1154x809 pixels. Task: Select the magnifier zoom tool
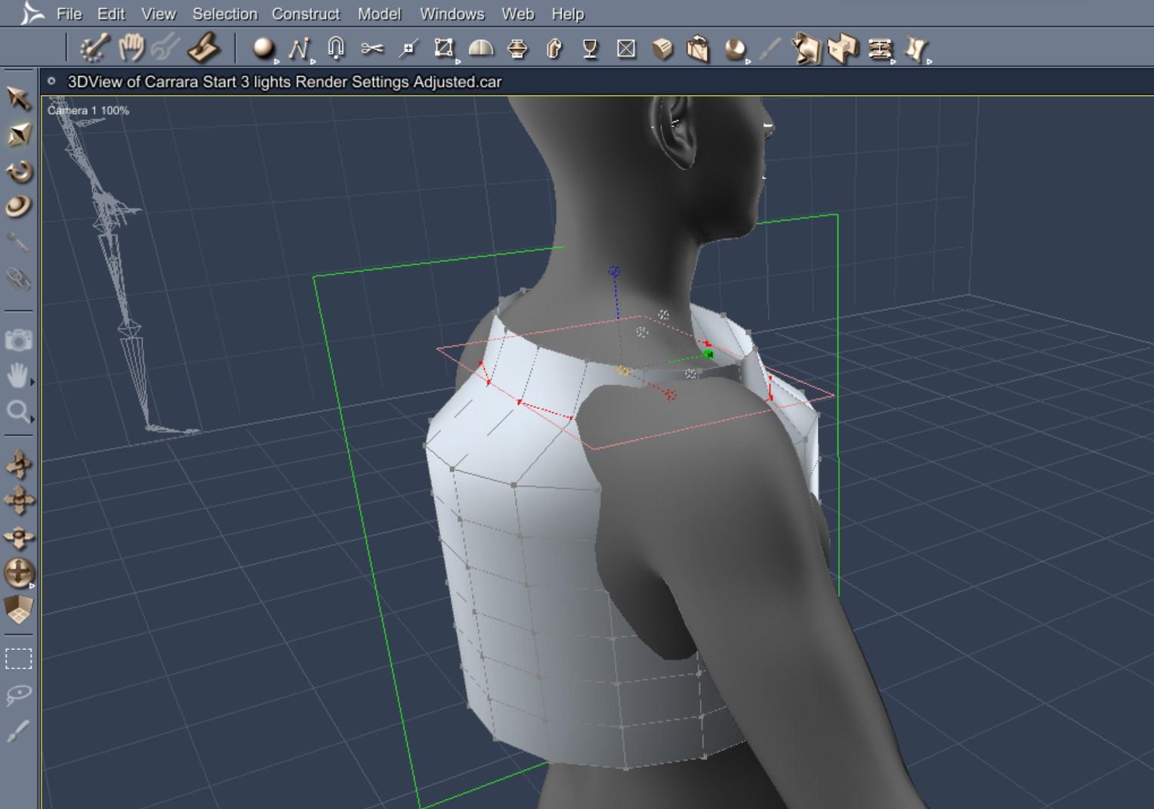pos(18,411)
